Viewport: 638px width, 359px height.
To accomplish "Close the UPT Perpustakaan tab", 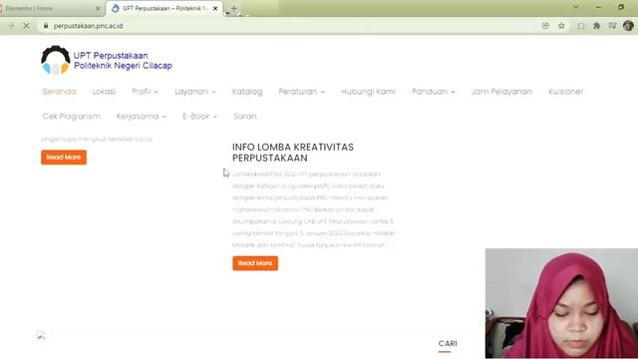I will click(x=215, y=8).
